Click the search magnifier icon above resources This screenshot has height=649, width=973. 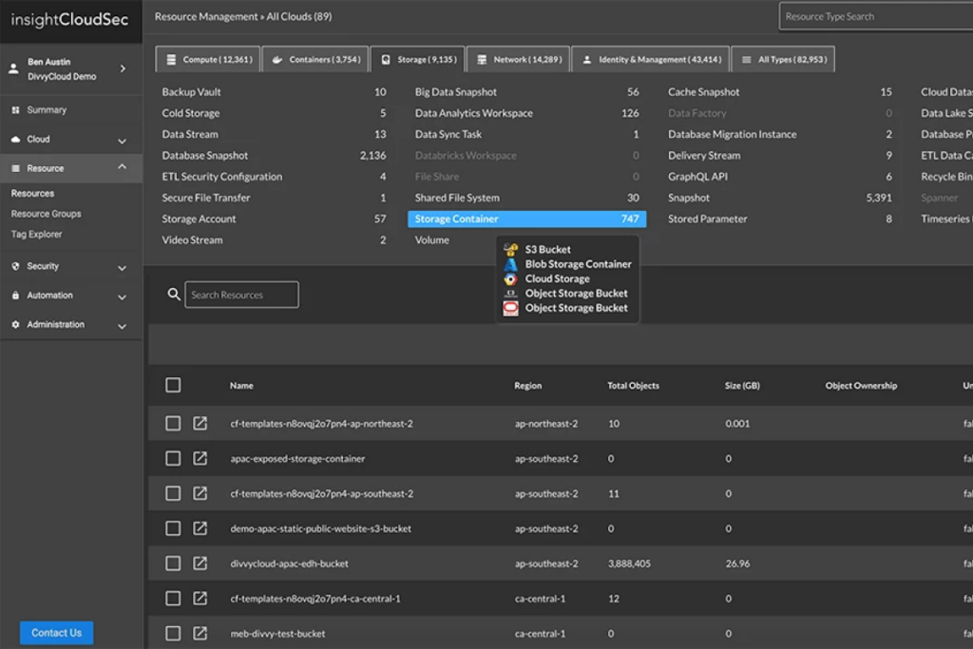tap(173, 294)
